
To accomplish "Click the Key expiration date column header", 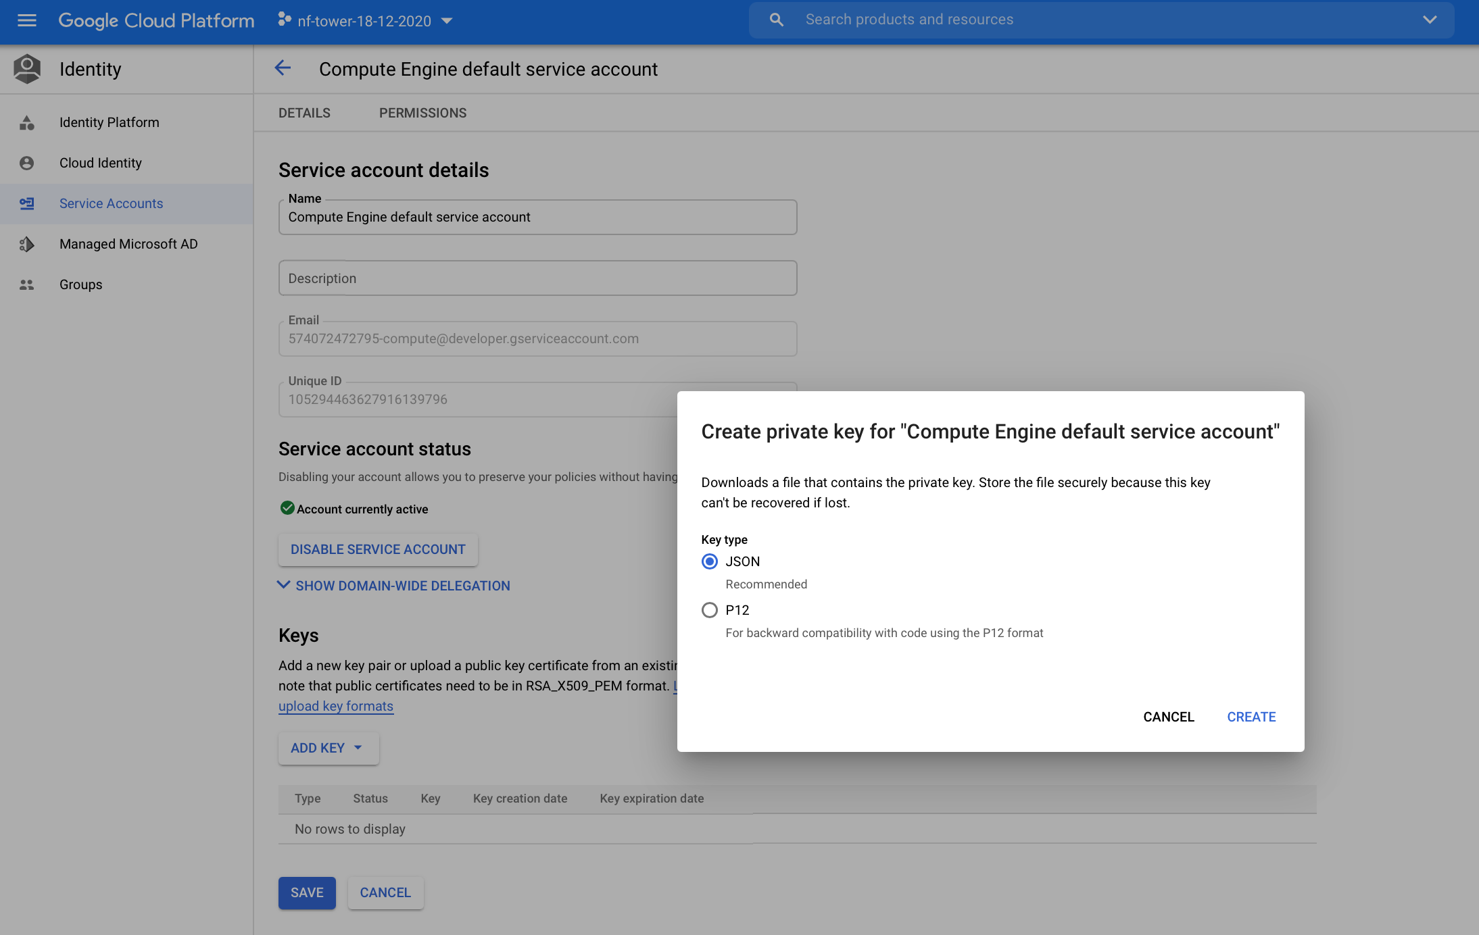I will point(652,799).
